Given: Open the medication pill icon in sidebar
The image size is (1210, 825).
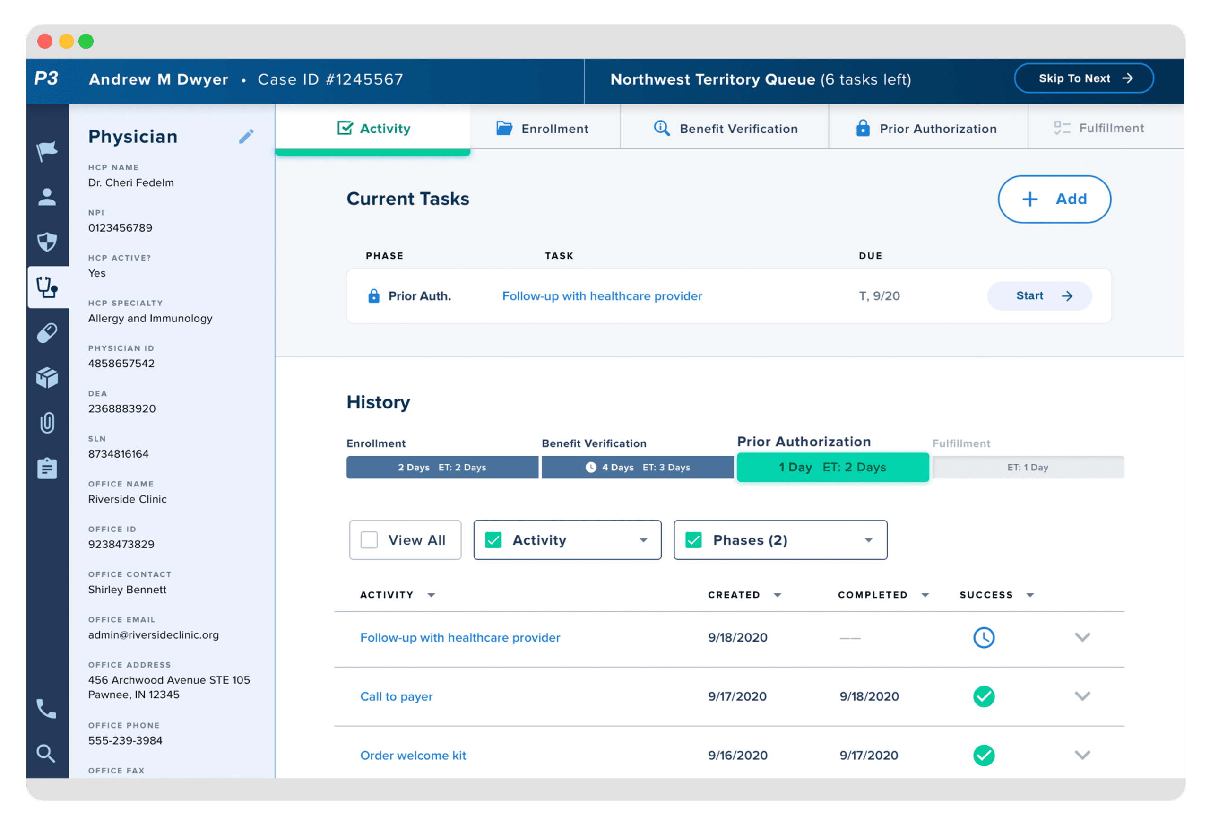Looking at the screenshot, I should (47, 333).
